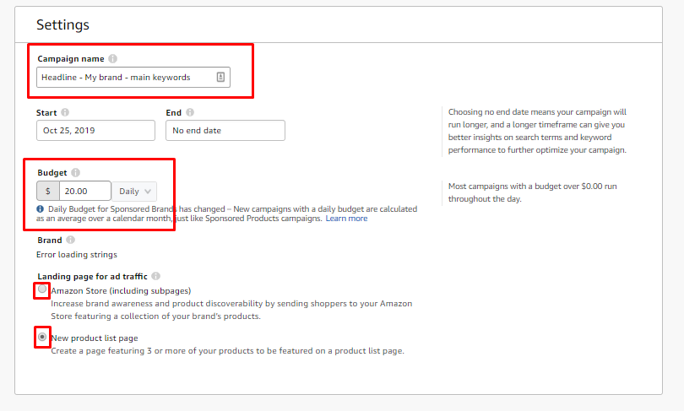Click into the Campaign name text field

(x=133, y=77)
